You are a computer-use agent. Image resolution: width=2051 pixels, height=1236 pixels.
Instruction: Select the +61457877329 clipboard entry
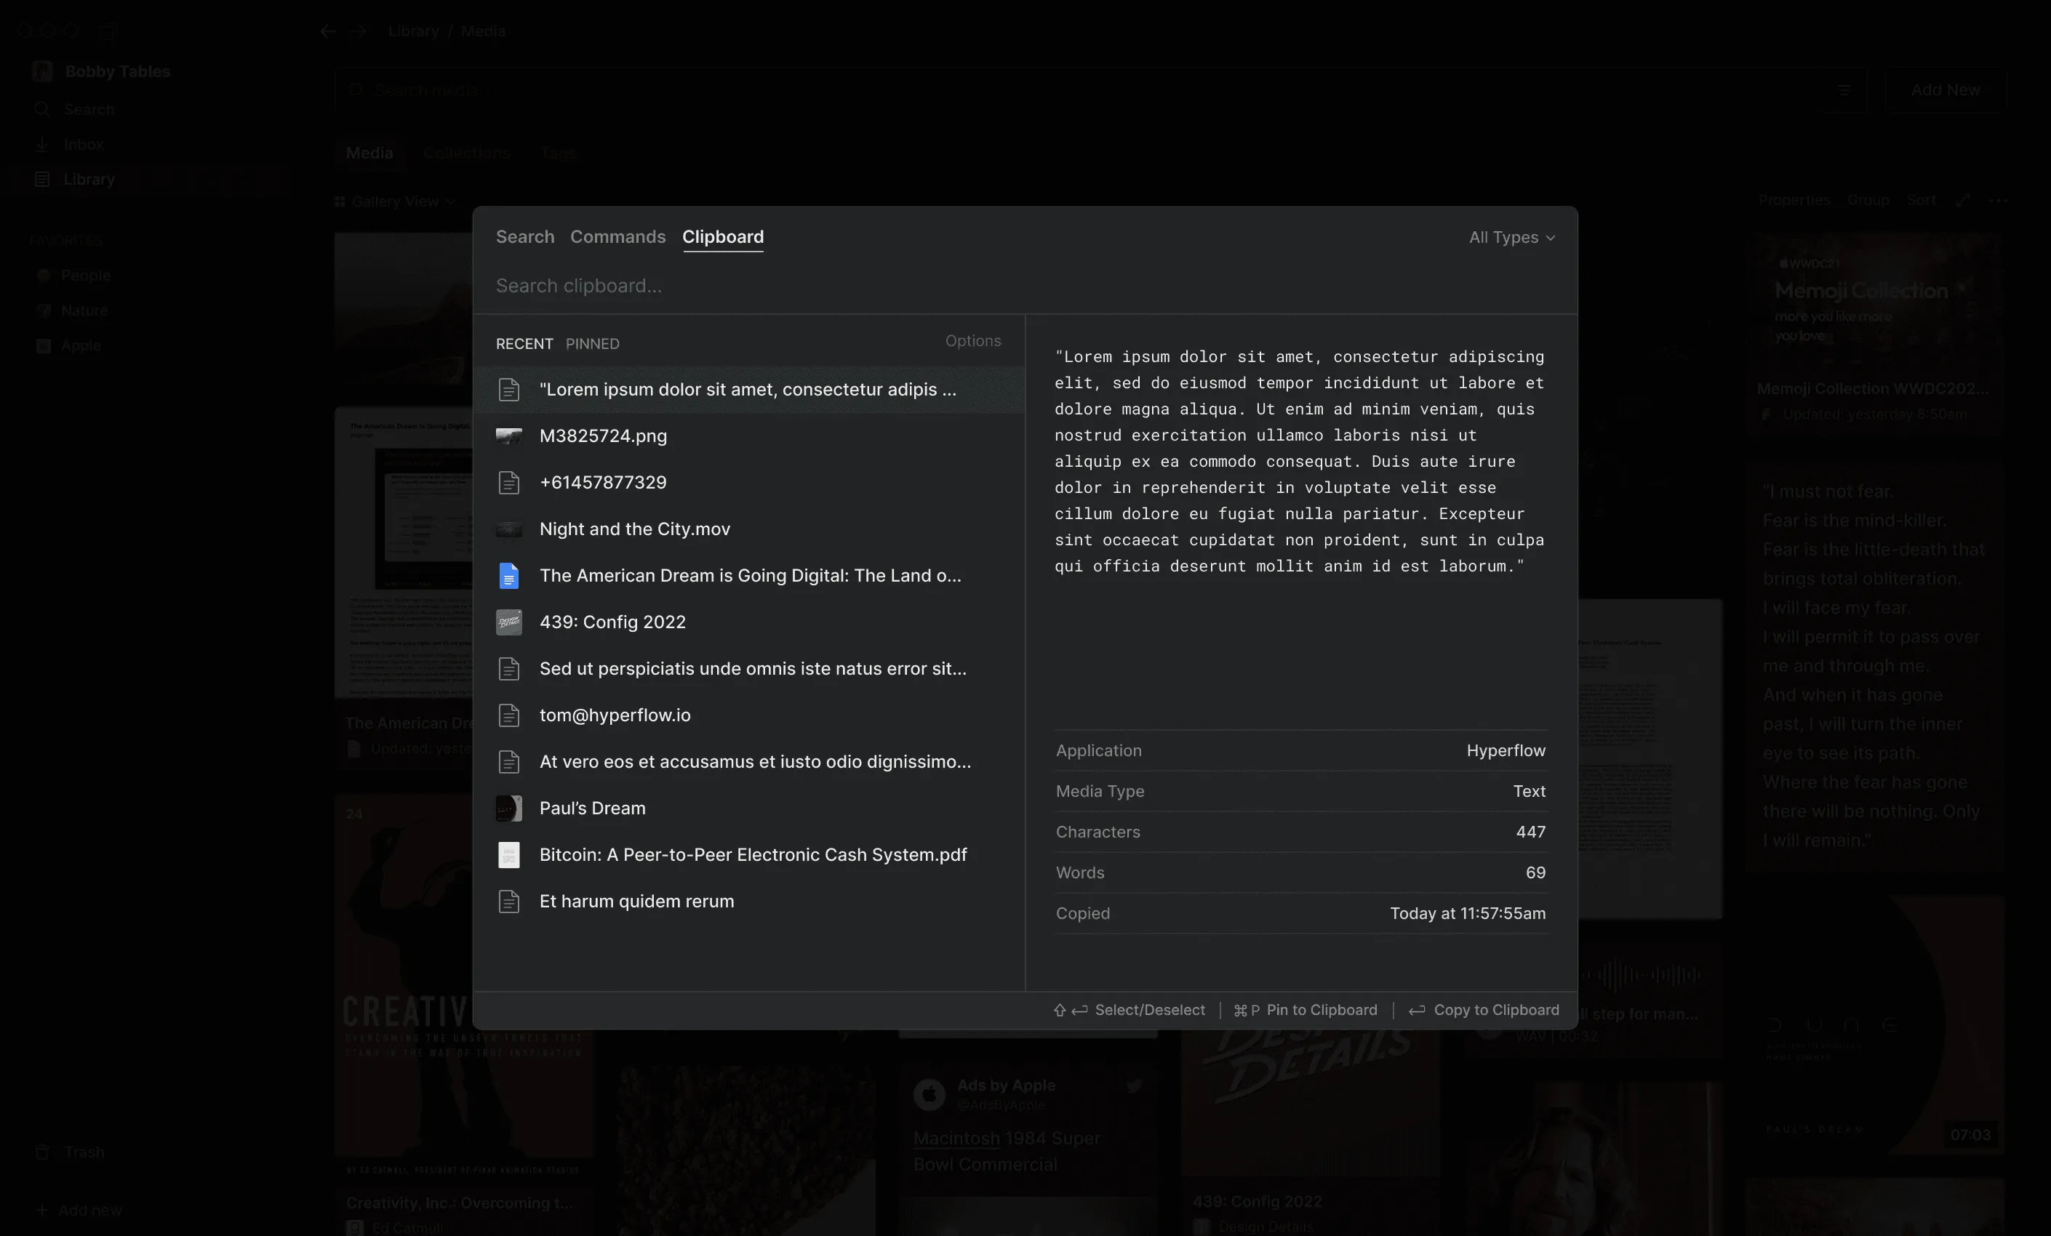[749, 483]
